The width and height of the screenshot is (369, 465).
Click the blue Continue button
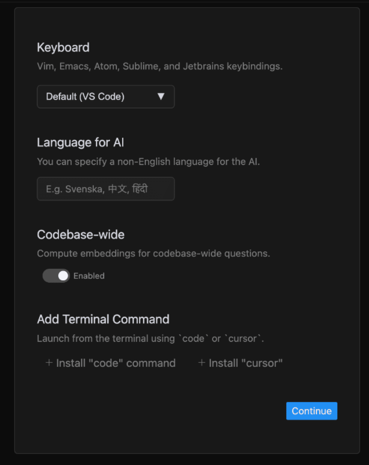pos(312,411)
